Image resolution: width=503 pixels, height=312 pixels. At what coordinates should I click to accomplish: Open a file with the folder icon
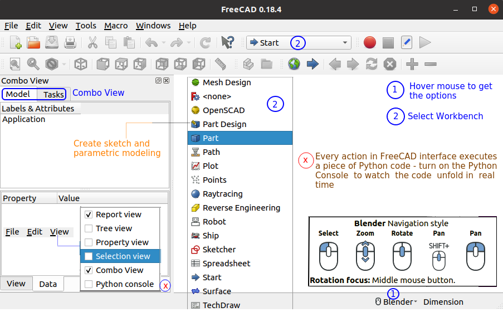point(33,42)
